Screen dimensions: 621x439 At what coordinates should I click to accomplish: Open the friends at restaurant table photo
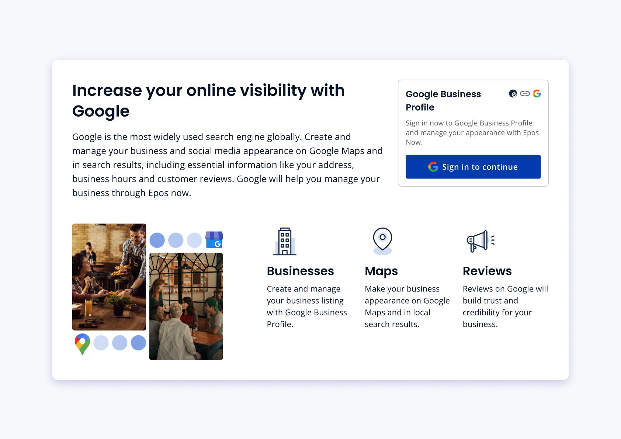(186, 306)
